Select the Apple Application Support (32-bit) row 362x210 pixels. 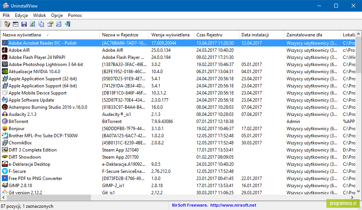(178, 79)
